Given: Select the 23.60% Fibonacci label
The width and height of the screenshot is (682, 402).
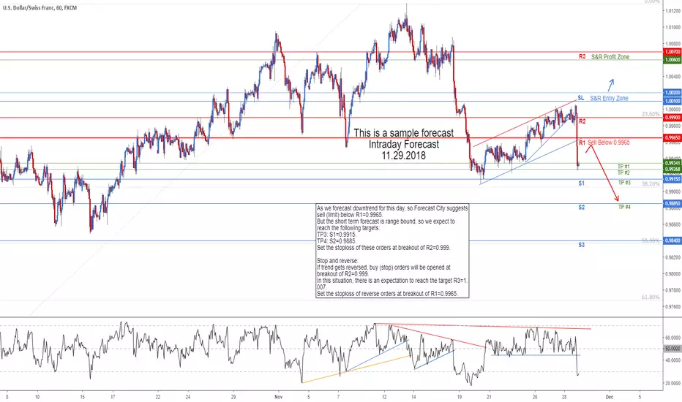Looking at the screenshot, I should [651, 114].
